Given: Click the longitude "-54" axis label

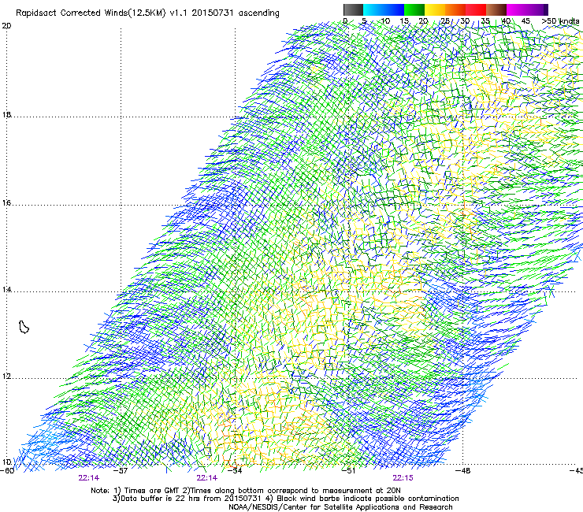Looking at the screenshot, I should click(x=235, y=470).
